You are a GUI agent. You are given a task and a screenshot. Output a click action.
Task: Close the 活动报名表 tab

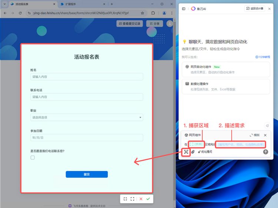click(x=54, y=4)
